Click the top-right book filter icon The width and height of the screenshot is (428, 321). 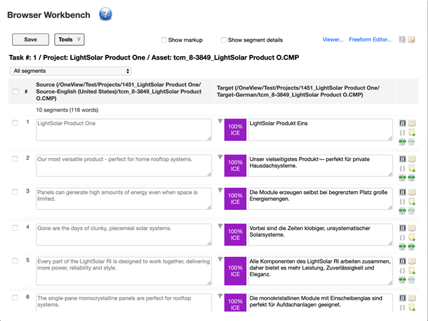(x=412, y=40)
